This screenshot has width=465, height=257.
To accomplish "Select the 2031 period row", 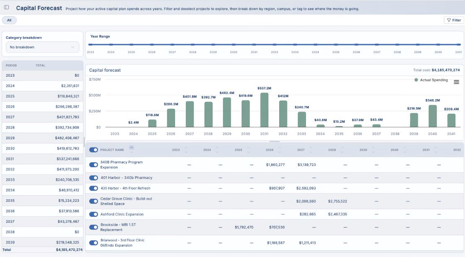I will coord(43,159).
